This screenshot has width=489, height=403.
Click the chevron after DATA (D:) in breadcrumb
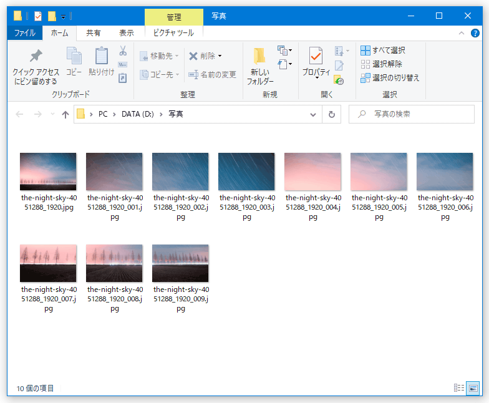161,115
